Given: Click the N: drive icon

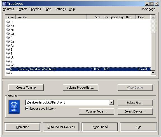Looking at the screenshot, I should coord(8,30).
